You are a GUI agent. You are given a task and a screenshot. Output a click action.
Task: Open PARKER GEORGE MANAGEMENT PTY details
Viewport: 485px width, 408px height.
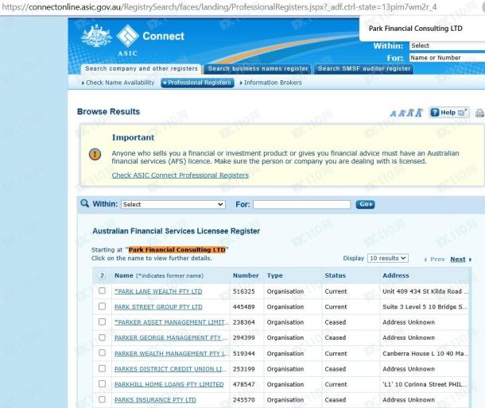pyautogui.click(x=171, y=338)
